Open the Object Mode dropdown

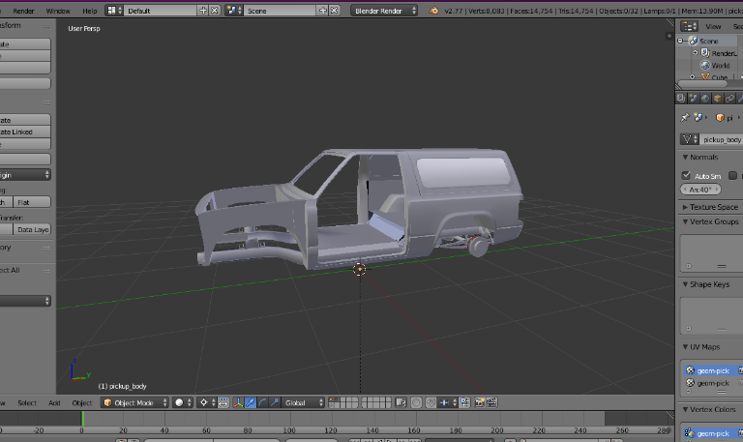pos(134,402)
